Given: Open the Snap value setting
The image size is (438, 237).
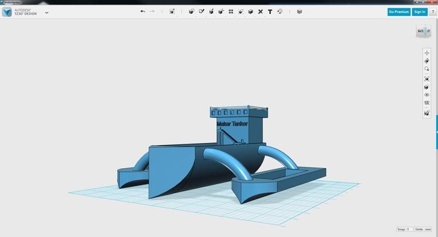Looking at the screenshot, I should [x=404, y=229].
